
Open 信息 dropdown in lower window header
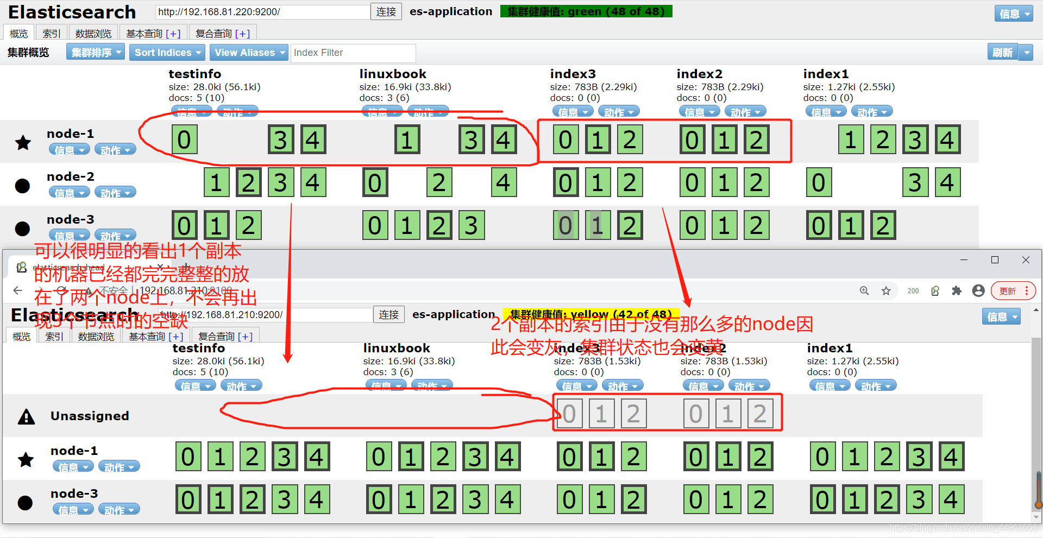[1001, 317]
